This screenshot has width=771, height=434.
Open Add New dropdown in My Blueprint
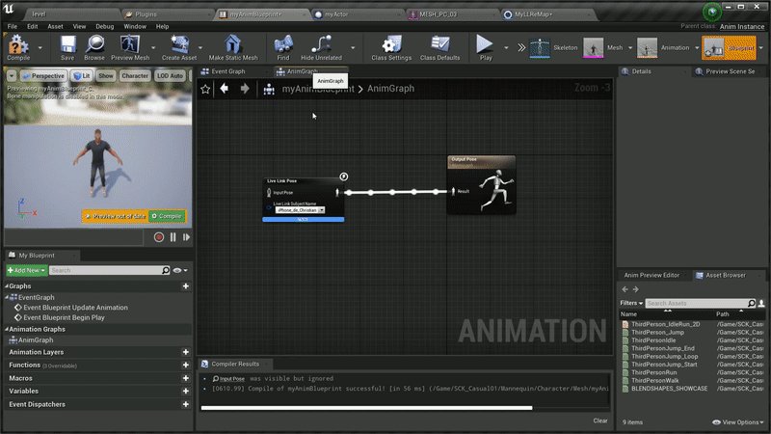pyautogui.click(x=27, y=270)
